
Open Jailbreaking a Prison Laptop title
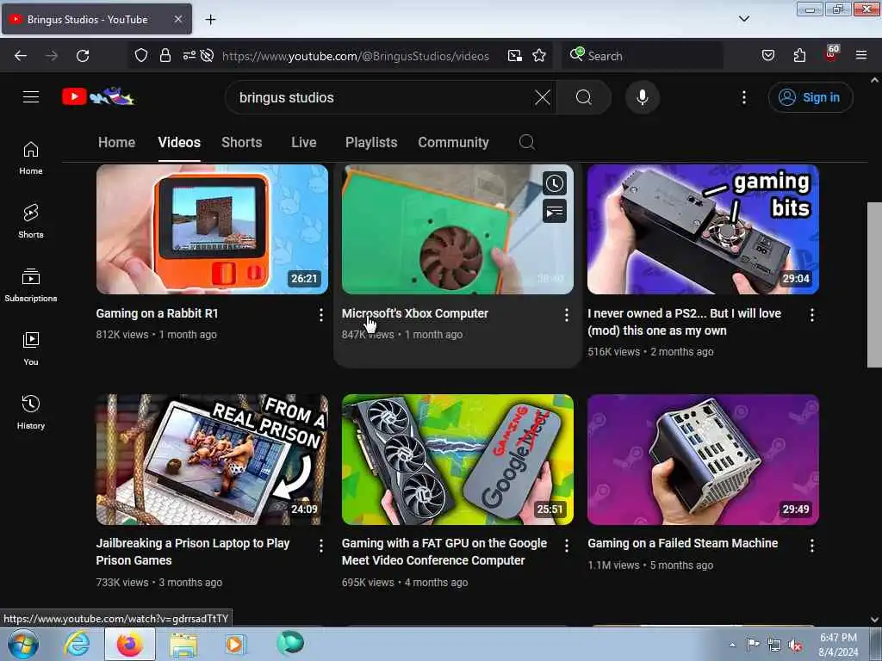coord(193,552)
